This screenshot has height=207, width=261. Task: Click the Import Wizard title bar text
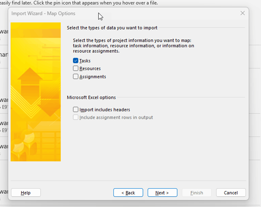coord(44,13)
